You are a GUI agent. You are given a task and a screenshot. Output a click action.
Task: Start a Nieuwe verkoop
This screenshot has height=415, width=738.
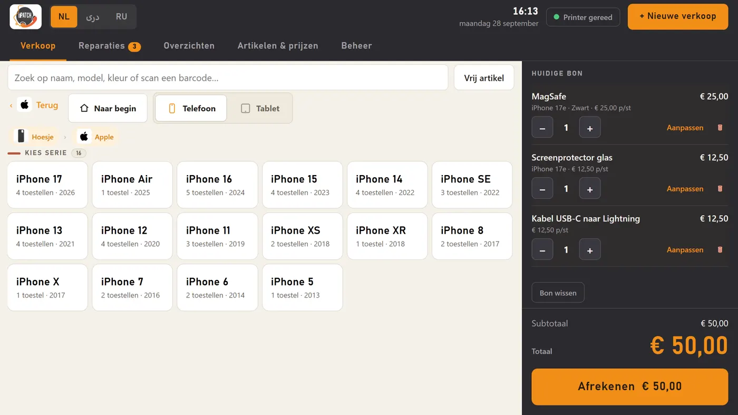coord(678,17)
